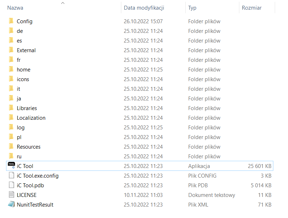Select the External folder icon
The image size is (288, 218).
point(11,50)
